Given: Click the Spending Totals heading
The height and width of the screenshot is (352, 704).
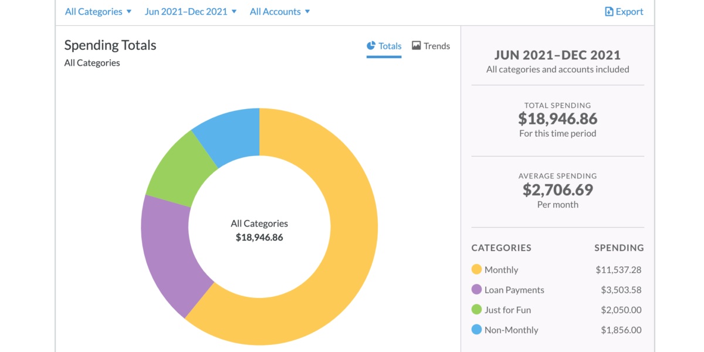Looking at the screenshot, I should point(110,45).
